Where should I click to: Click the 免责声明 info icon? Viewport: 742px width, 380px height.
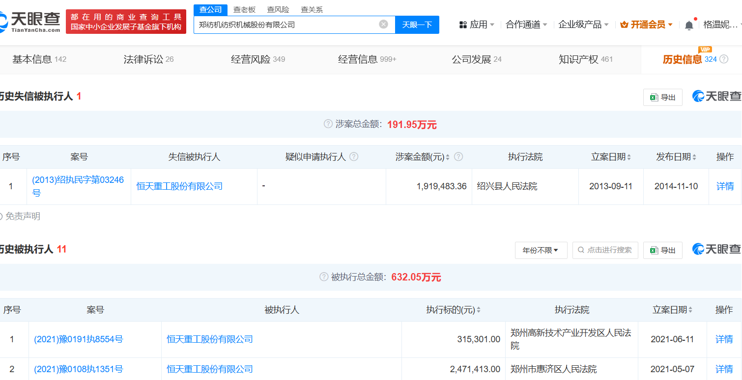coord(1,216)
